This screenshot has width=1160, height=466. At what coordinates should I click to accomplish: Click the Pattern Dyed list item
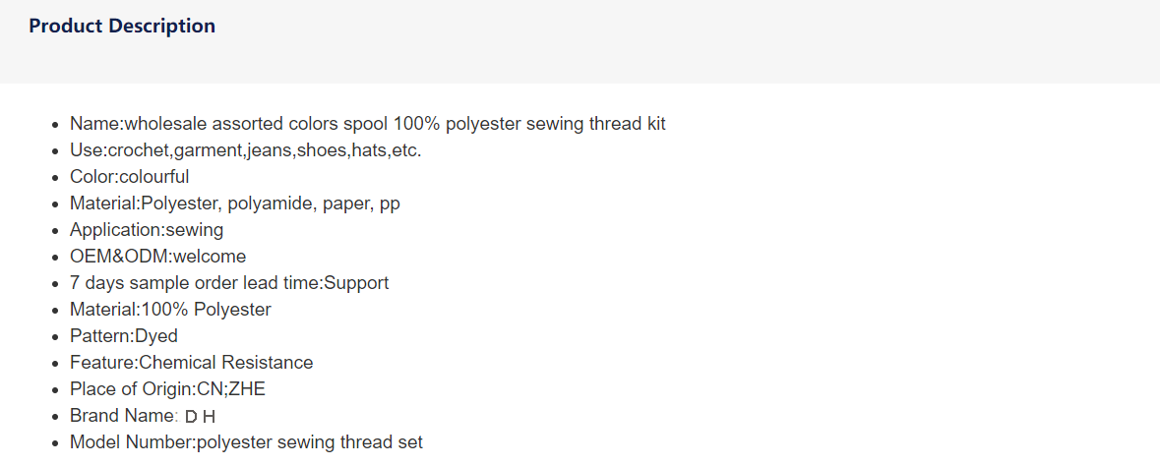(x=124, y=336)
